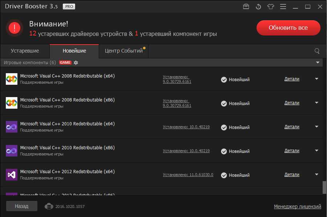
Task: Click the search magnifier icon
Action: point(317,51)
